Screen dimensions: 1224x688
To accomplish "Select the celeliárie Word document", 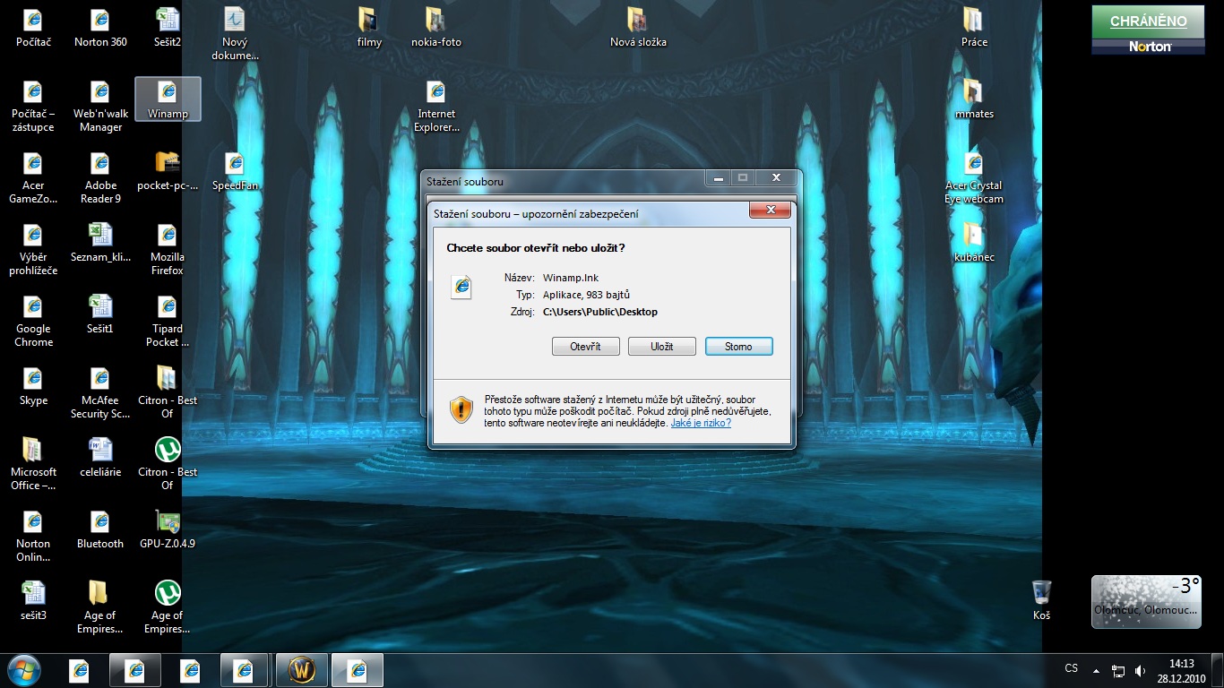I will coord(100,457).
